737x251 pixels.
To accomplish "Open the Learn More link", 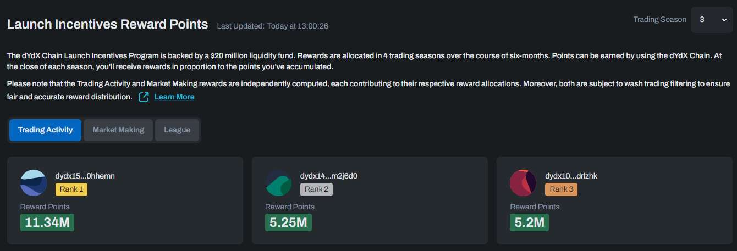I will [174, 97].
